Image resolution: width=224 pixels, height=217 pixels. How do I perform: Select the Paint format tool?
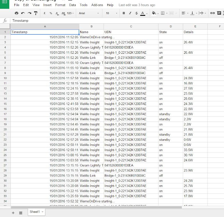(x=36, y=13)
